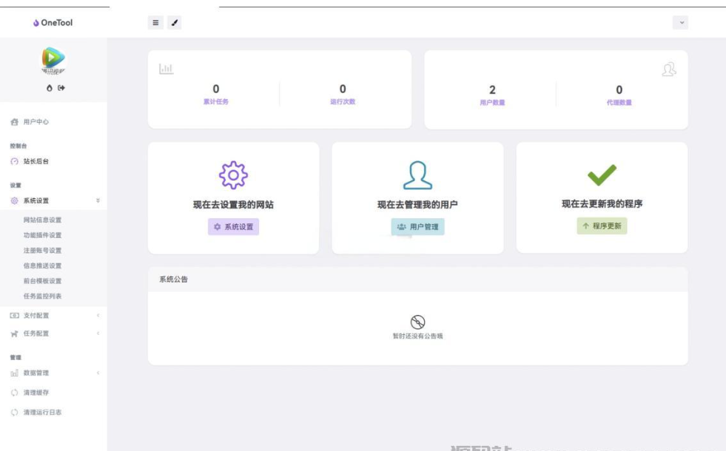Screen dimensions: 726x451
Task: Click the green checkmark icon on the update card
Action: (x=602, y=174)
